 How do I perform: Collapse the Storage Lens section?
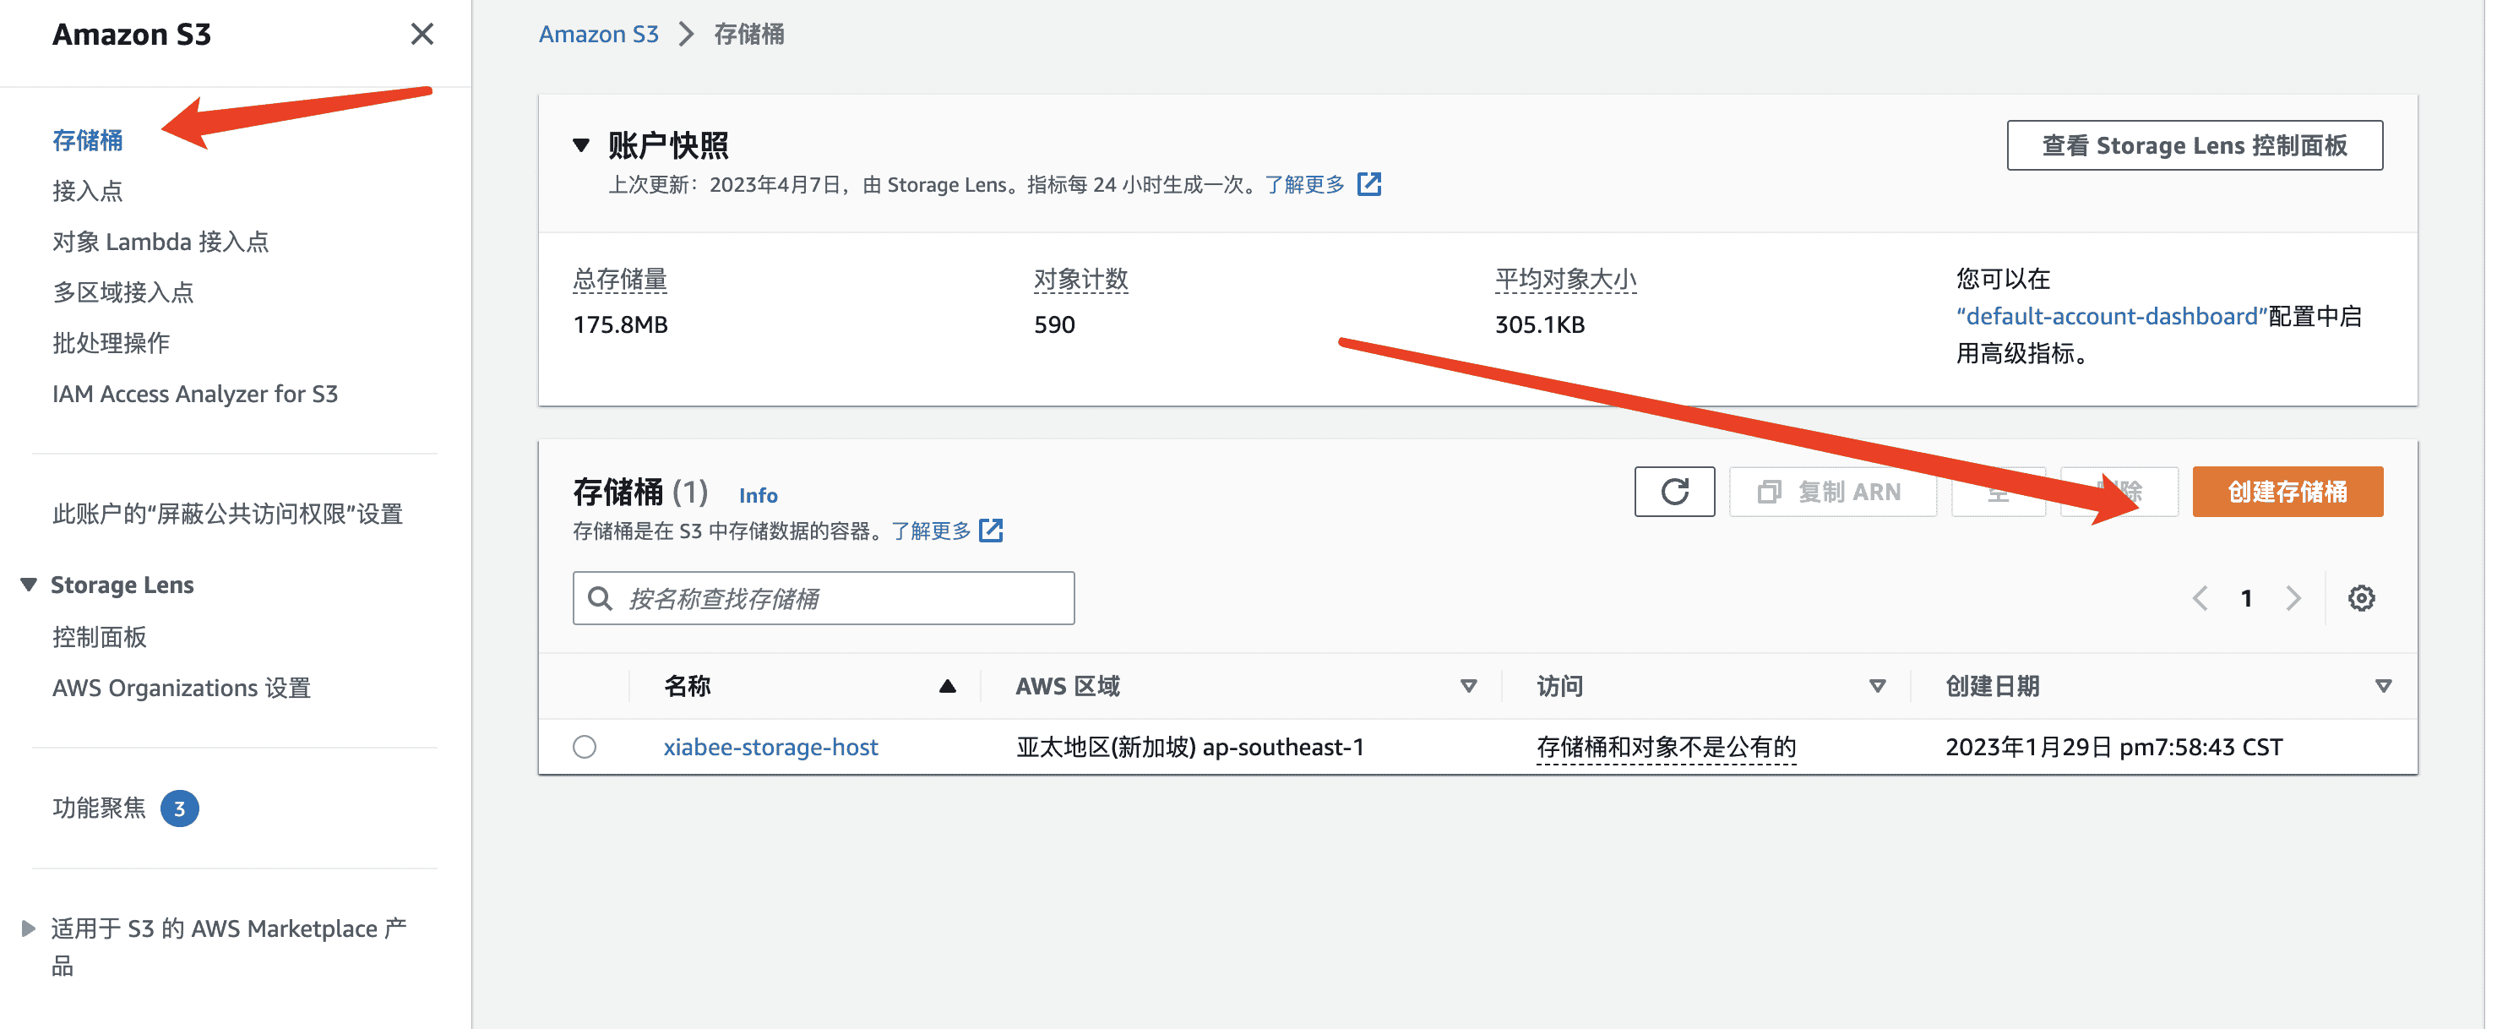tap(28, 584)
